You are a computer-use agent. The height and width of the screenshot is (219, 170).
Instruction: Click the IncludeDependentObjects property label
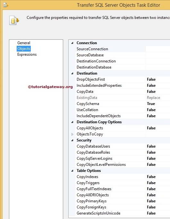[99, 116]
